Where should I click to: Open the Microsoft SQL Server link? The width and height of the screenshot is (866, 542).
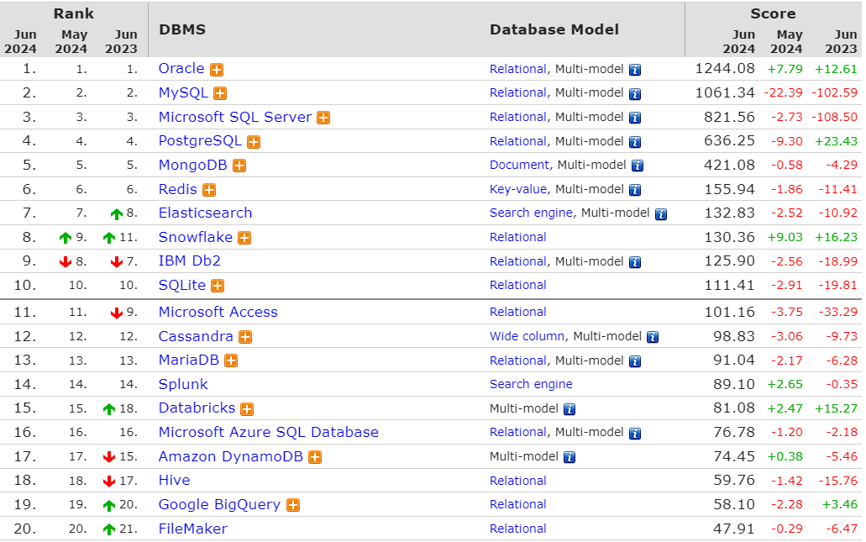click(x=235, y=117)
